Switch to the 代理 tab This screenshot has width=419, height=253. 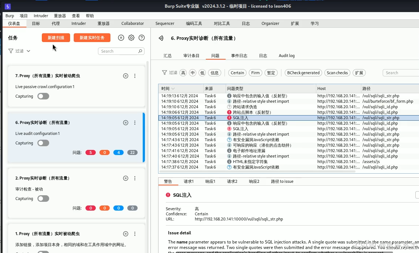click(55, 23)
